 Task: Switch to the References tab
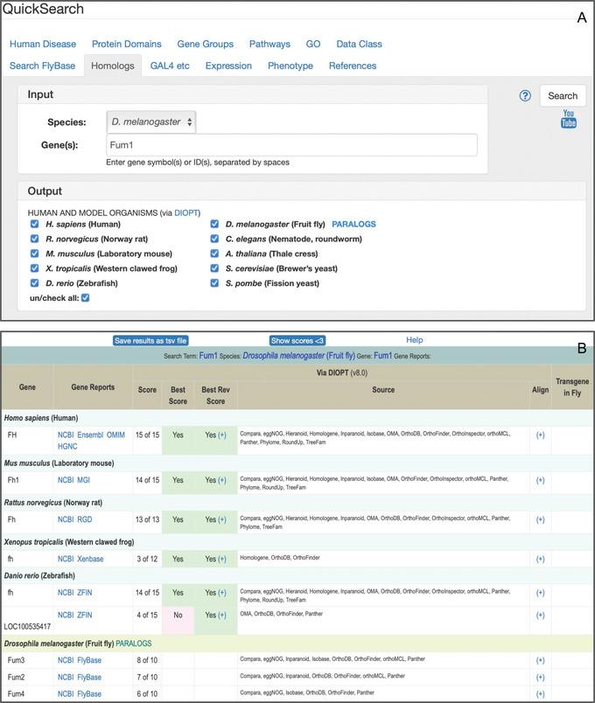point(353,66)
